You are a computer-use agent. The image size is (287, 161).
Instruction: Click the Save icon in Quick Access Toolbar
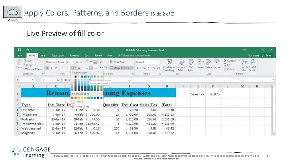pos(20,50)
